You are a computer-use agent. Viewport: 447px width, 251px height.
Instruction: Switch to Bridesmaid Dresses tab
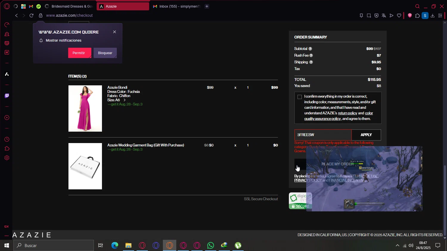pyautogui.click(x=69, y=6)
